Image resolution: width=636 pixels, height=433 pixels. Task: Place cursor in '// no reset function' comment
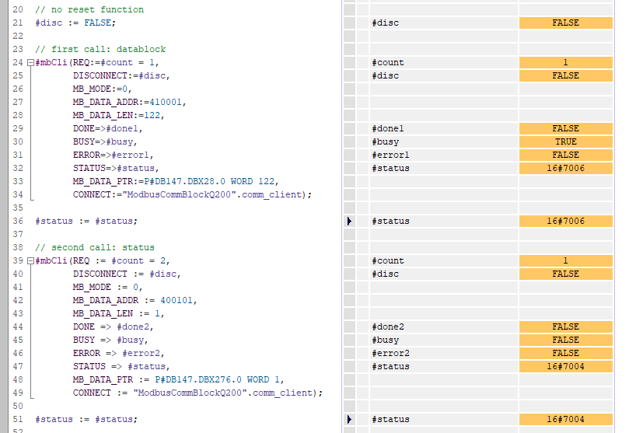point(89,9)
